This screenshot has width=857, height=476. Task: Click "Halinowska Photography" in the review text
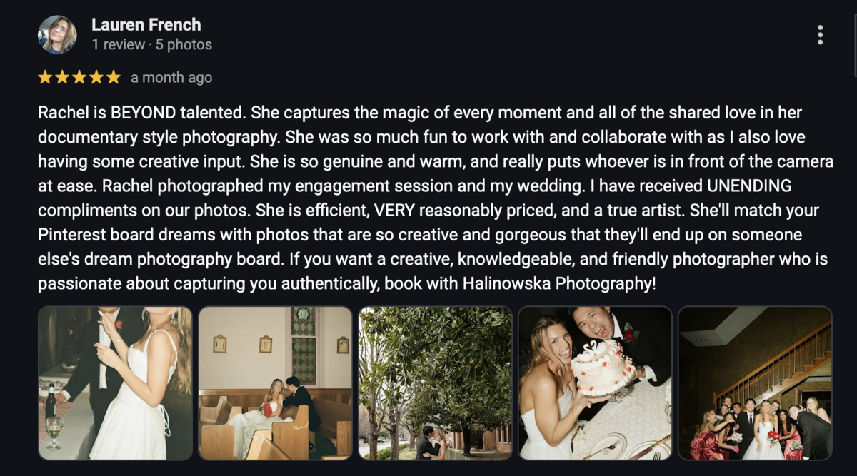(x=558, y=283)
